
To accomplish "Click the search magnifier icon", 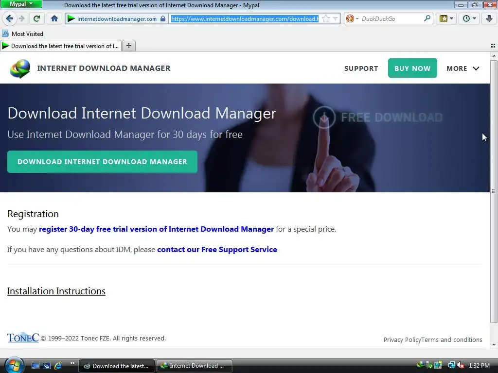I will click(x=427, y=18).
